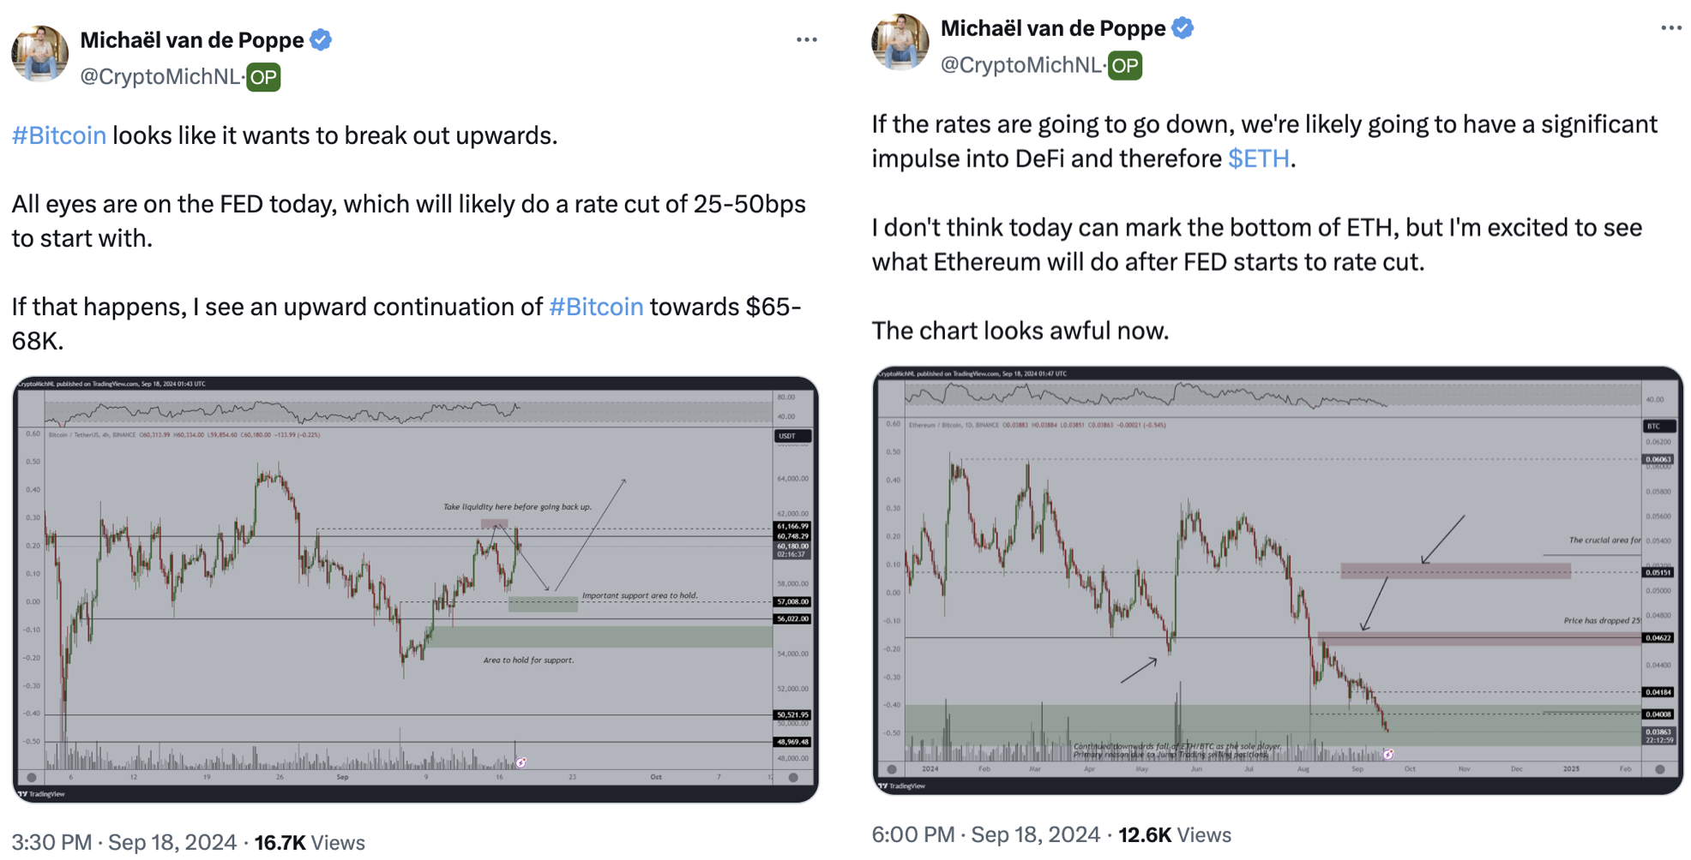Open the right tweet's three-dot more menu

[1670, 28]
